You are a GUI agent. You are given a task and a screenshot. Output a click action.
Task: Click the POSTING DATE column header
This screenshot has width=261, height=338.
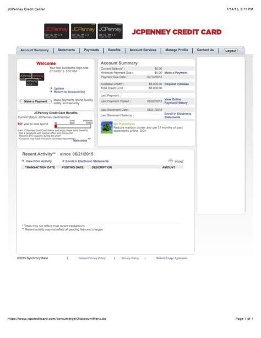(72, 167)
